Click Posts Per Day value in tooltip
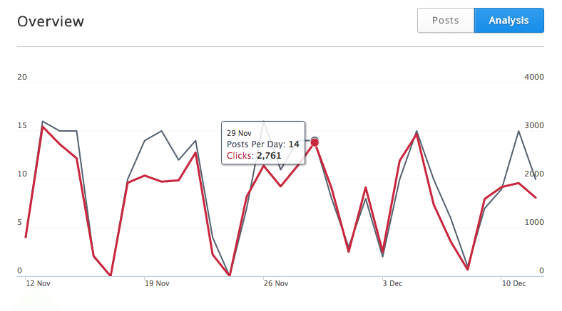Screen dimensions: 562x311 (294, 144)
